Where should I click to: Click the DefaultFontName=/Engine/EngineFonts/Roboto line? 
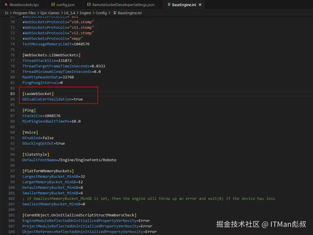69,160
